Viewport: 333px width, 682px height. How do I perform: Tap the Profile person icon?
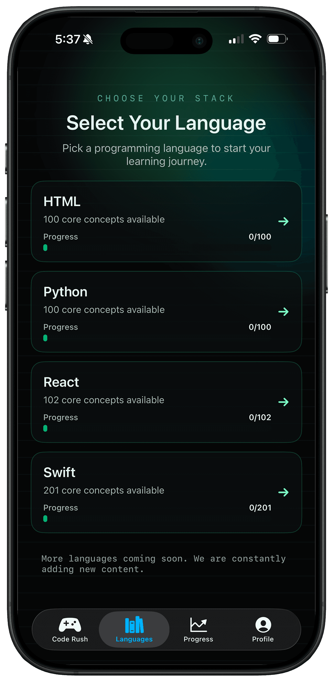[263, 624]
